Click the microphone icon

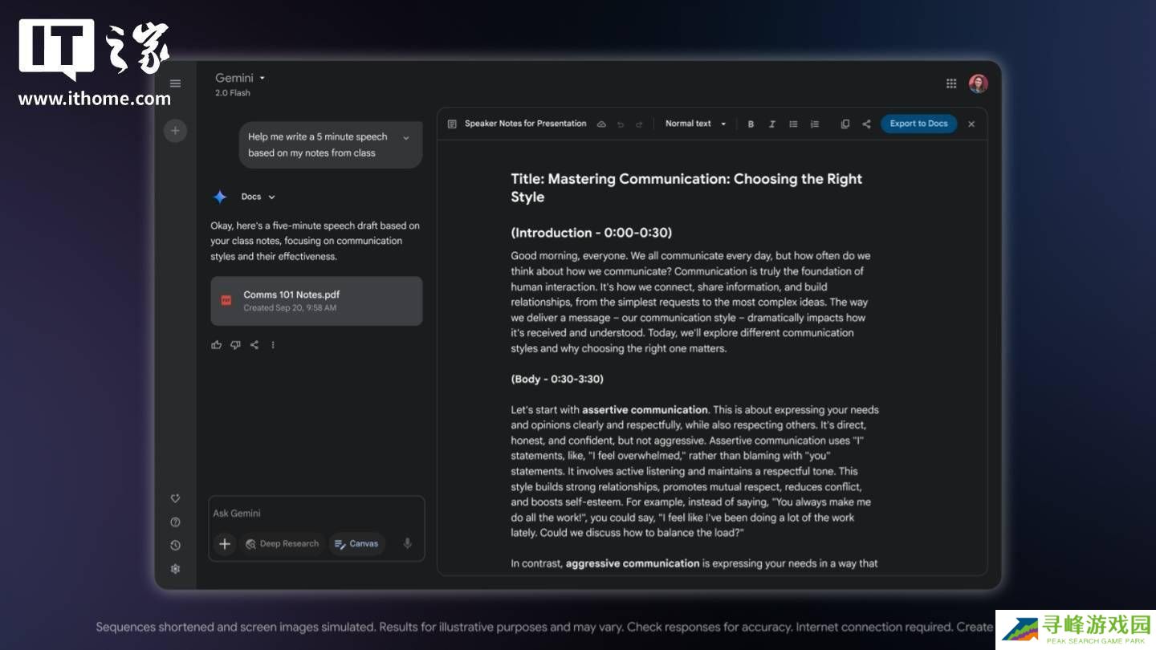pos(408,543)
